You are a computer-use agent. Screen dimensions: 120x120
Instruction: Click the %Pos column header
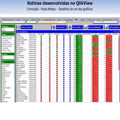pos(109,34)
